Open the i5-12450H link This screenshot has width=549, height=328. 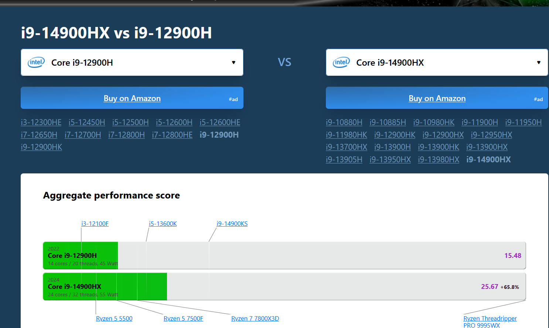coord(87,122)
